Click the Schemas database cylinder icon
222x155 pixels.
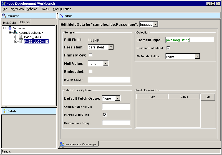(10, 28)
